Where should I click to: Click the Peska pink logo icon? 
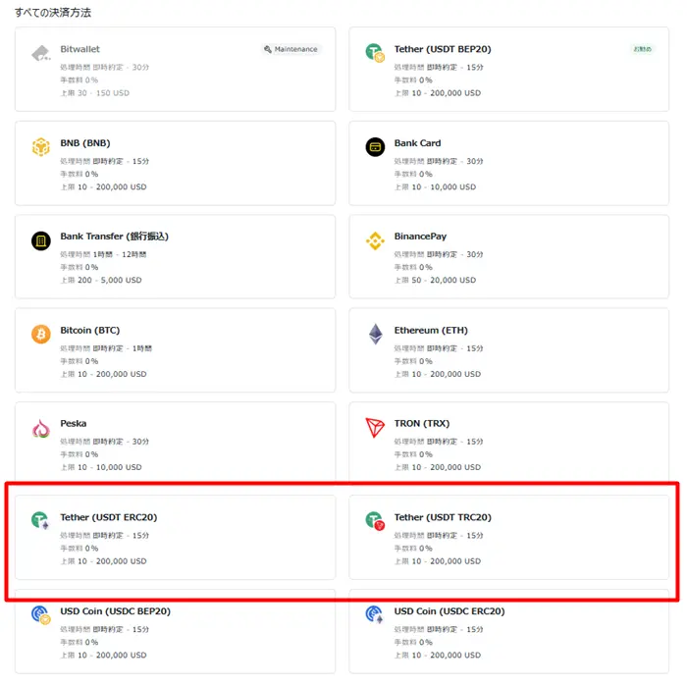tap(41, 428)
